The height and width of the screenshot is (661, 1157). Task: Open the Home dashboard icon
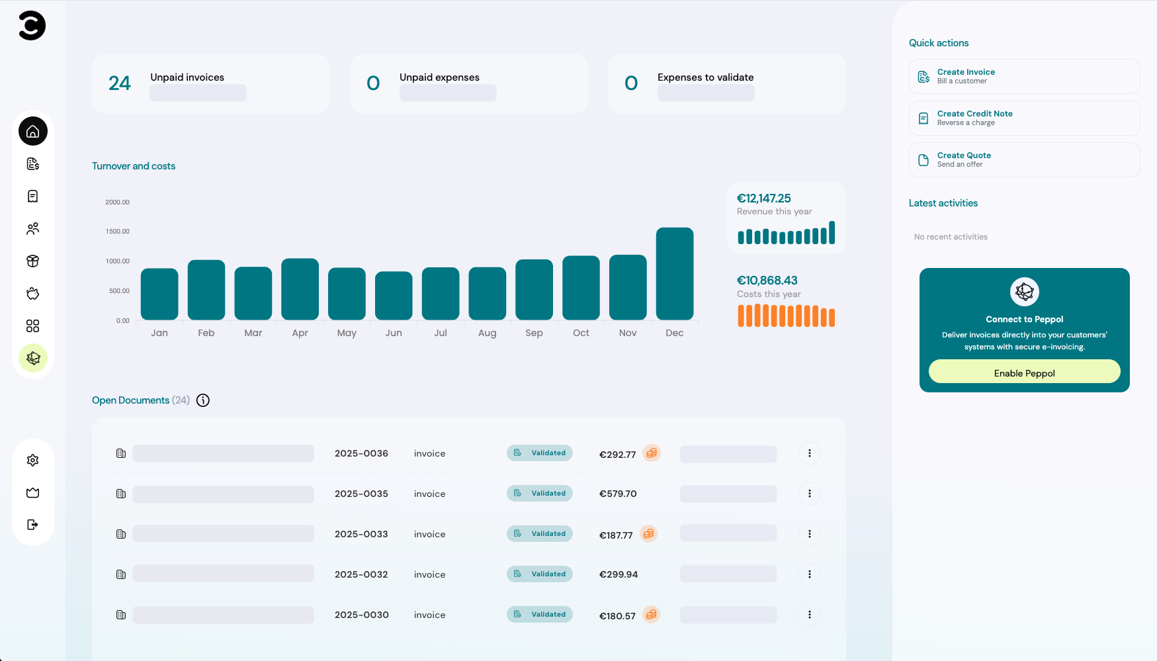click(x=32, y=131)
